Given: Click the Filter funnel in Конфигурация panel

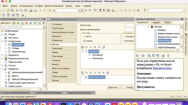Looking at the screenshot, I should 43,23.
